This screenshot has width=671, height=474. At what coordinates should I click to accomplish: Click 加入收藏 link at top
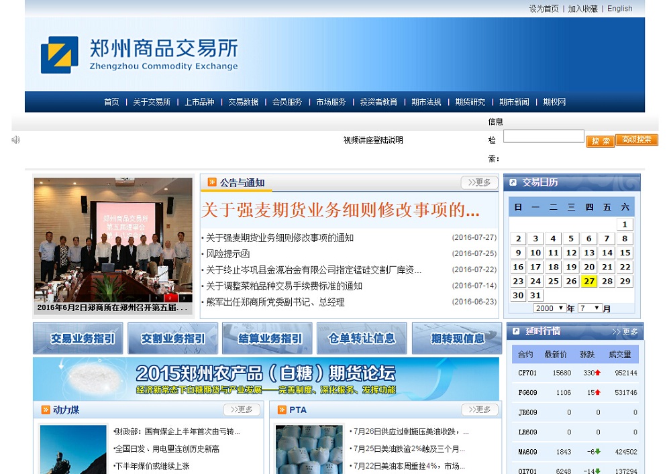point(582,9)
